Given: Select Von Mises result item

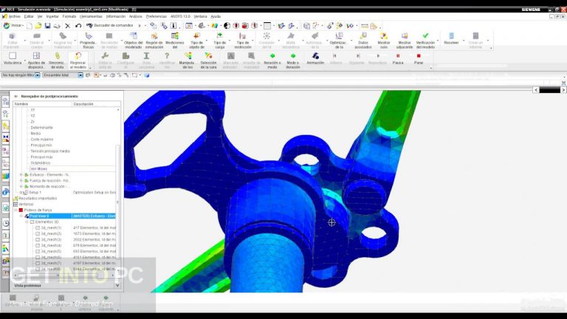Looking at the screenshot, I should pyautogui.click(x=38, y=168).
